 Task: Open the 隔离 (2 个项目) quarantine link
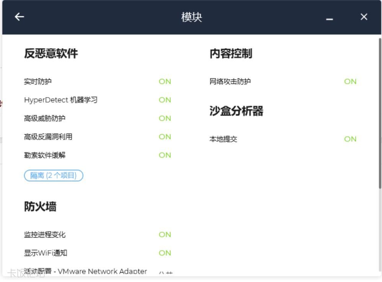[x=54, y=176]
